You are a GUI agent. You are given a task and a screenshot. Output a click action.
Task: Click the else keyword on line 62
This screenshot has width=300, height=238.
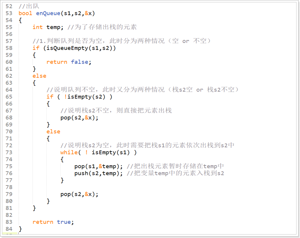[39, 76]
